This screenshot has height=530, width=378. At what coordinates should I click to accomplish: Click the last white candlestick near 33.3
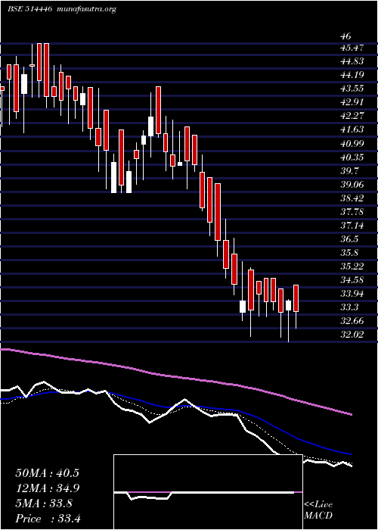[288, 306]
